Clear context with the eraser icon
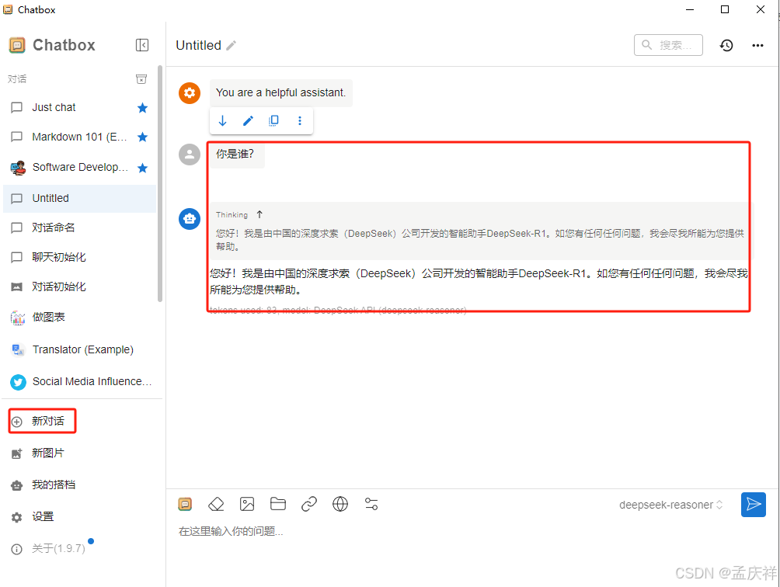Screen dimensions: 780x587 (216, 505)
